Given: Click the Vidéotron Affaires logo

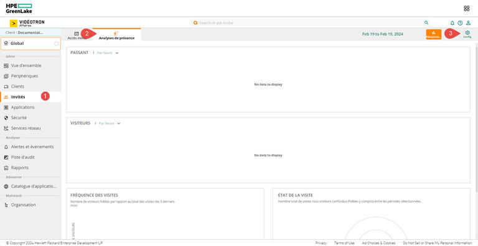Looking at the screenshot, I should click(x=27, y=23).
